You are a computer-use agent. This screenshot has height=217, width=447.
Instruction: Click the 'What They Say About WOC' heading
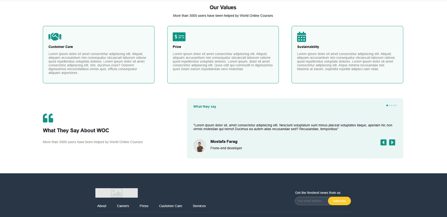click(76, 131)
